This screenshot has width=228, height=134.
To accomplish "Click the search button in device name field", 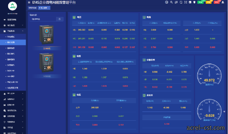I will (x=60, y=19).
